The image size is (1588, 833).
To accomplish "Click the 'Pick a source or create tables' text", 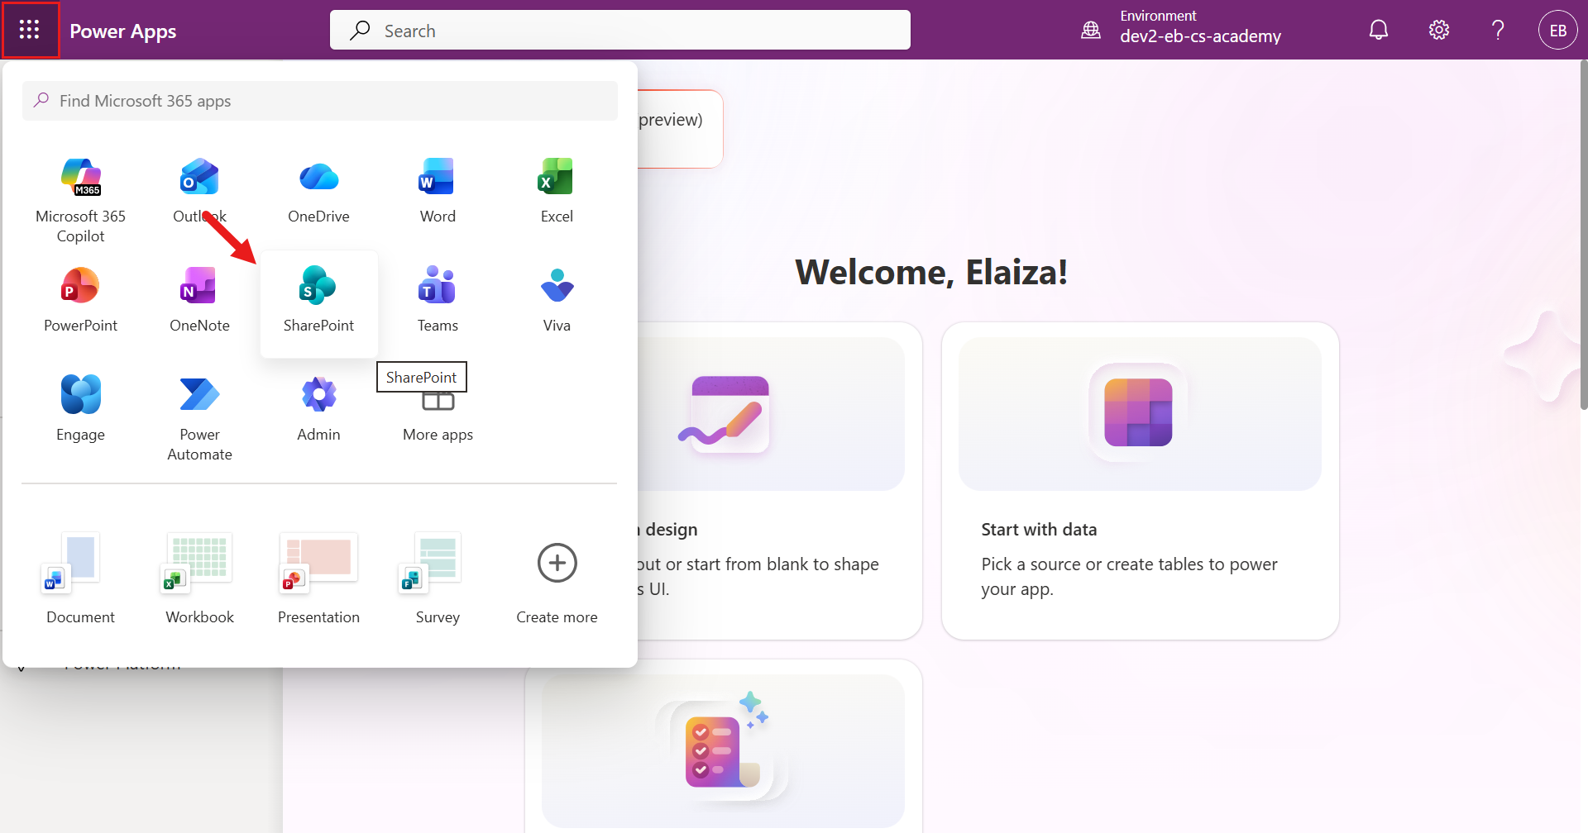I will click(1129, 576).
